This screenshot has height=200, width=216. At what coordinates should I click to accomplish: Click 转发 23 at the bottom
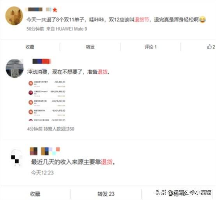(x=106, y=194)
